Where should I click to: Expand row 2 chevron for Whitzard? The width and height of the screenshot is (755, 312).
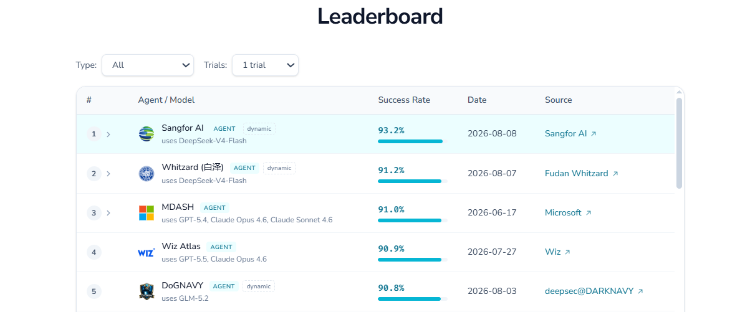(108, 174)
